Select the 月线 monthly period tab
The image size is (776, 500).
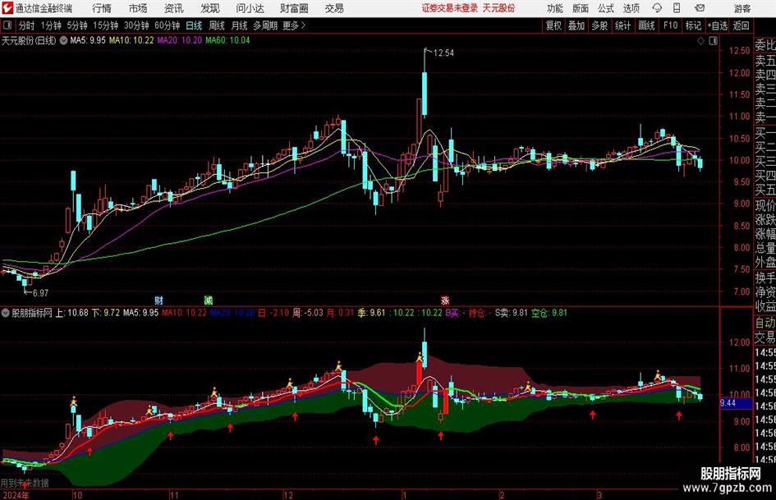tap(239, 25)
